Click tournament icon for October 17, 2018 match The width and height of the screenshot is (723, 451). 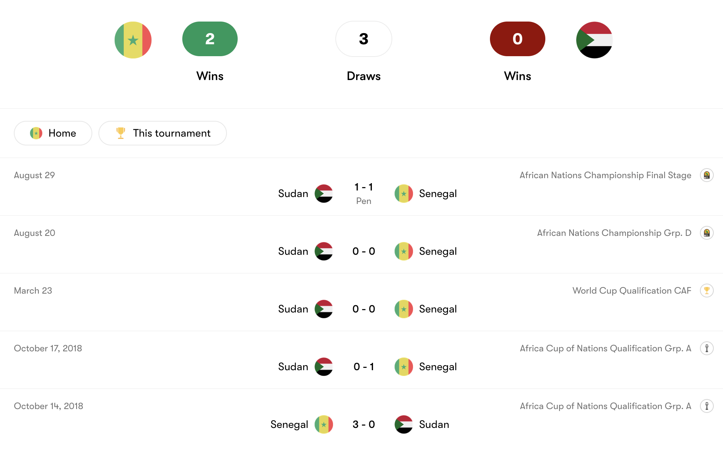[x=706, y=348]
